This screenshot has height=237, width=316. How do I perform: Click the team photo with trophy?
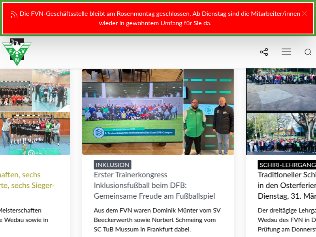tap(35, 133)
